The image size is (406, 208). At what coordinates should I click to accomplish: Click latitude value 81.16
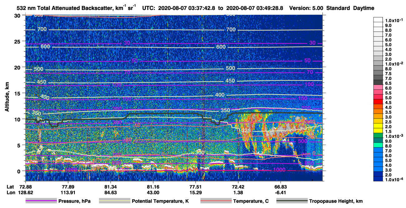[153, 187]
